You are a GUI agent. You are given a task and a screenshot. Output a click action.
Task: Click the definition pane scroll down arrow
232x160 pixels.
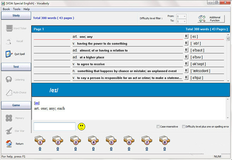[228, 118]
